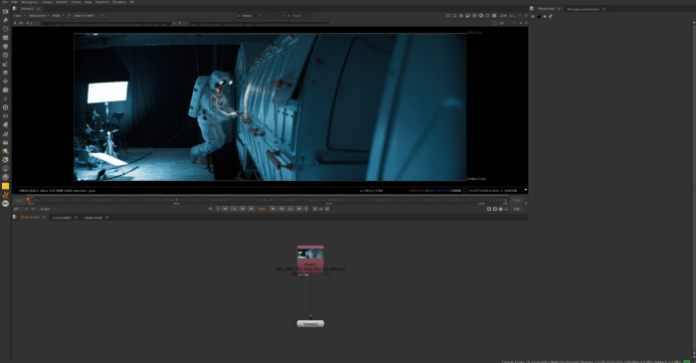
Task: Open the Color nodes menu icon
Action: coord(5,46)
